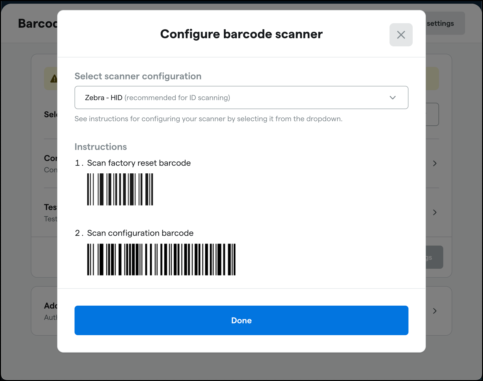Click the Barcode page heading
Viewport: 483px width, 381px height.
[38, 23]
